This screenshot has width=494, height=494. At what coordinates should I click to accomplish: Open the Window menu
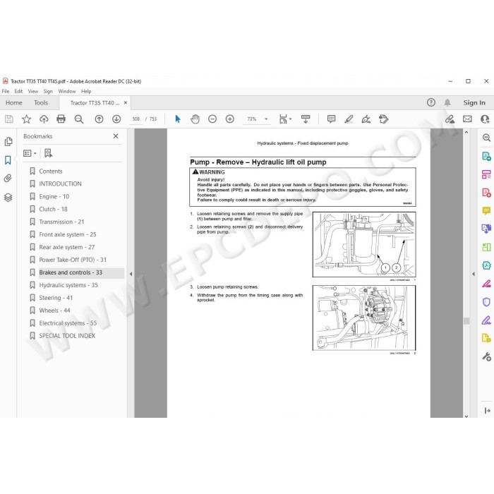pyautogui.click(x=67, y=91)
